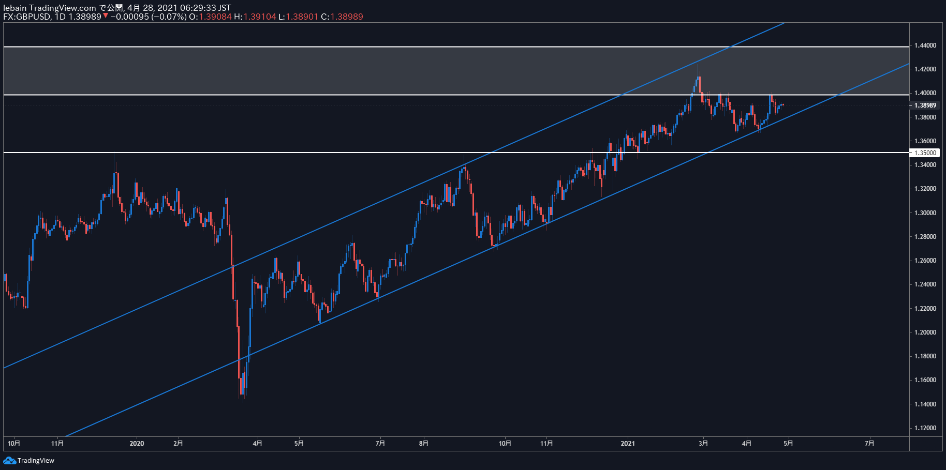This screenshot has height=470, width=946.
Task: Click the close value C:1.38989
Action: click(x=342, y=17)
